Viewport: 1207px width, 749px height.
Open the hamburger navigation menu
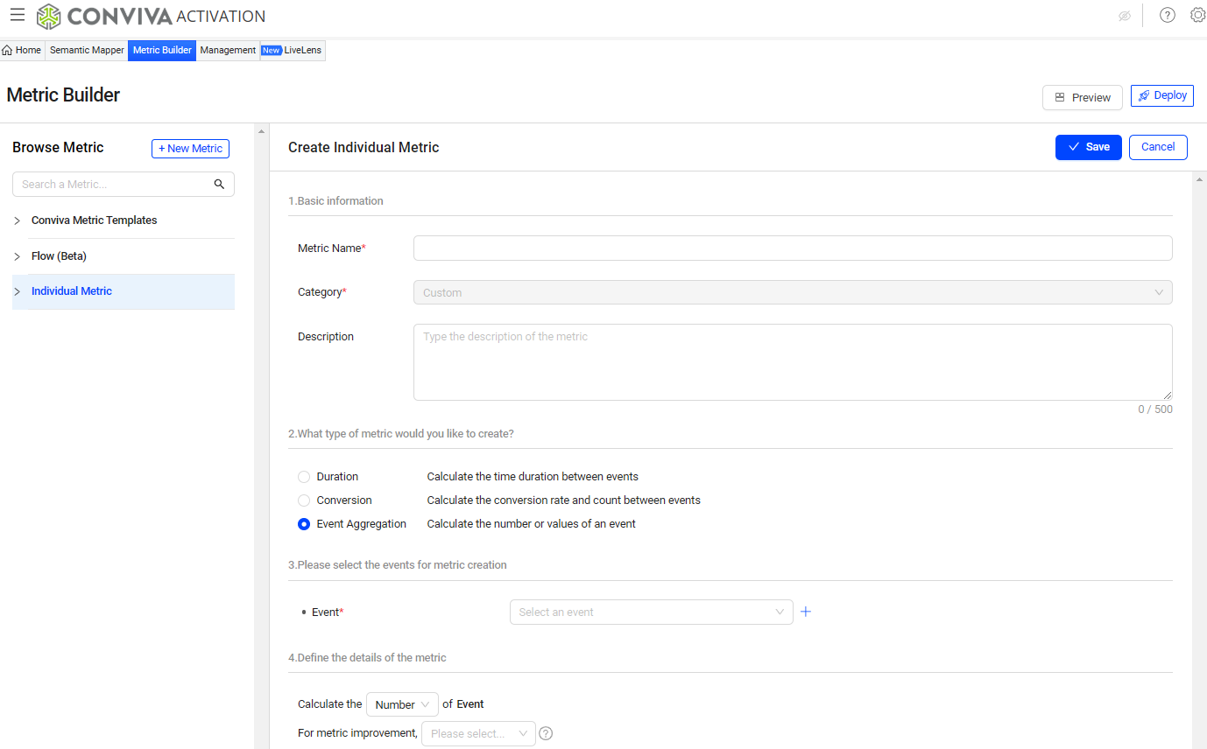[x=18, y=15]
